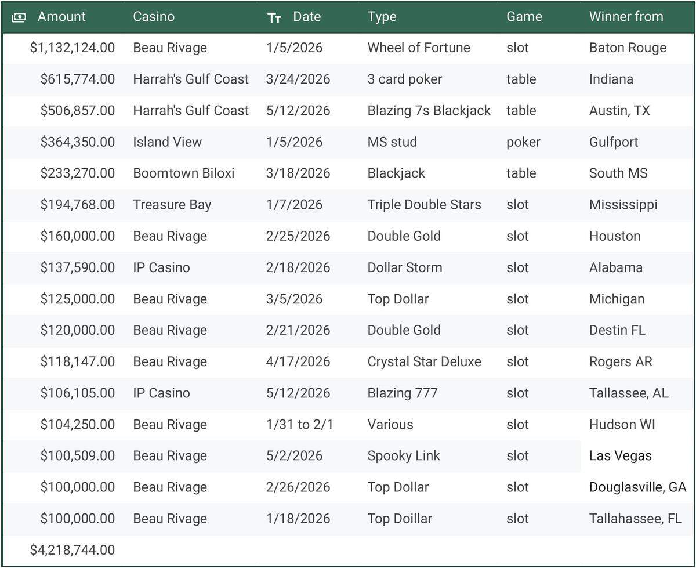Select the Winner from column header

pyautogui.click(x=626, y=17)
